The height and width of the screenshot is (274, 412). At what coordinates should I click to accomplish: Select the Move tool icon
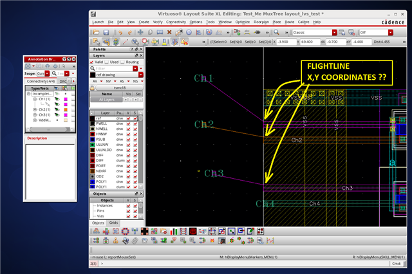(x=140, y=32)
